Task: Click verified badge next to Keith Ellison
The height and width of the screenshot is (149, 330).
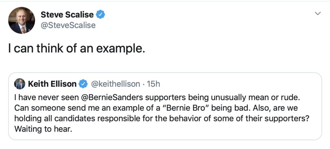Action: [83, 84]
